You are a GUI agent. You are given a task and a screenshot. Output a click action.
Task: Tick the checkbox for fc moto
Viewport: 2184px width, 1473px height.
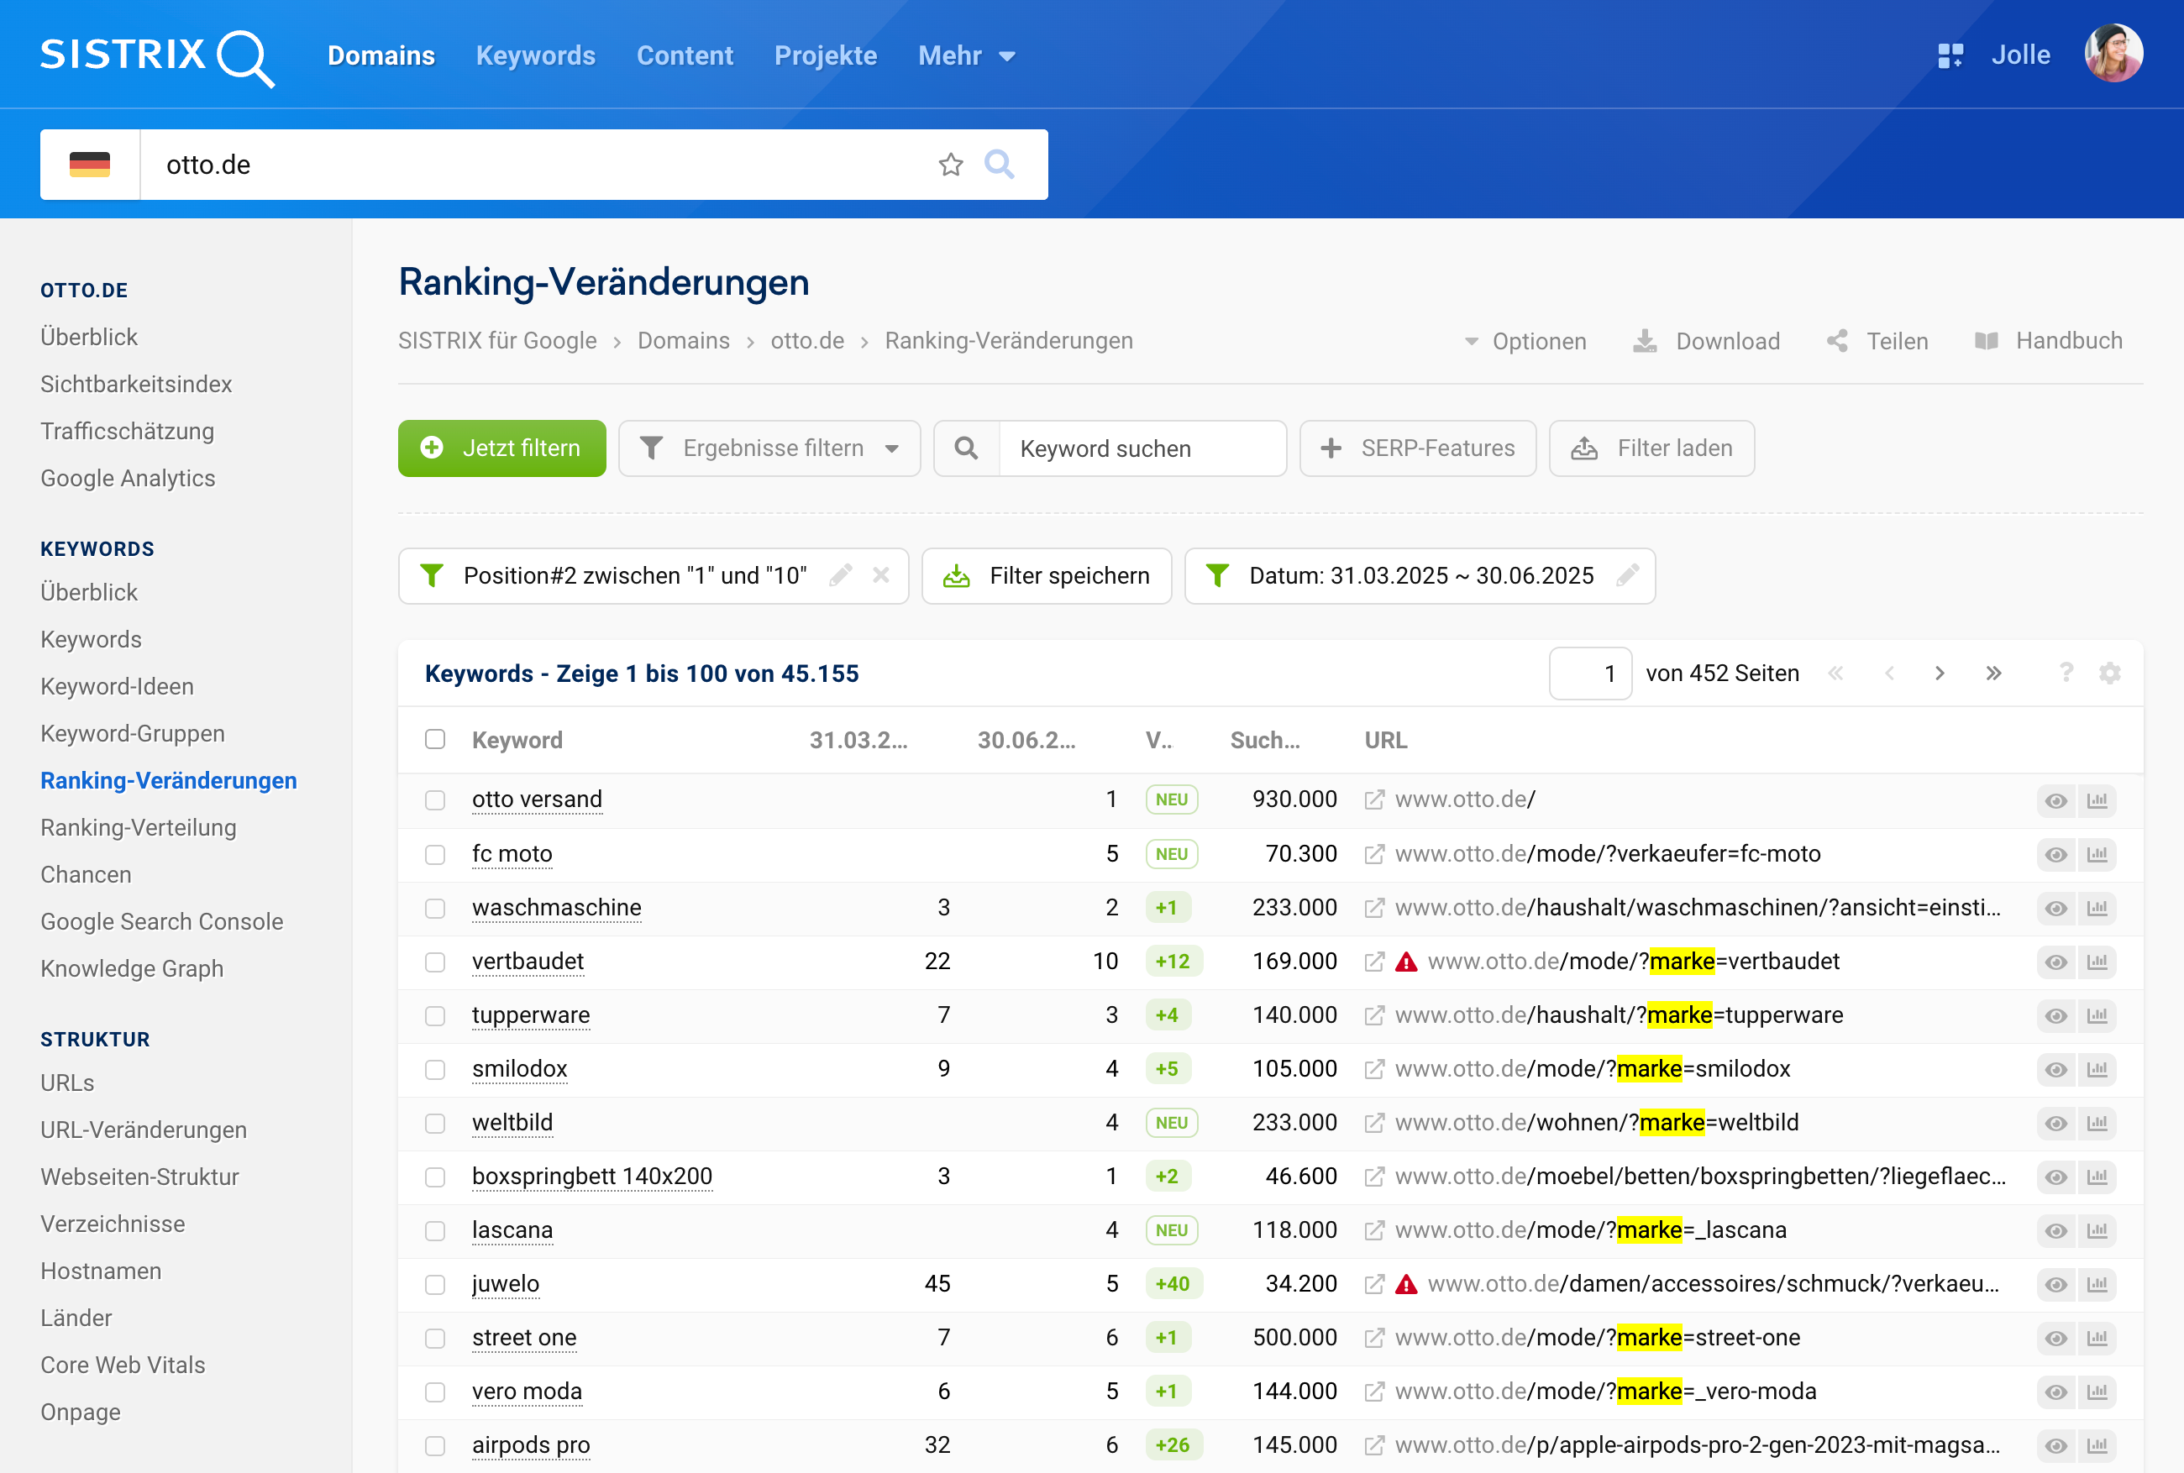435,854
